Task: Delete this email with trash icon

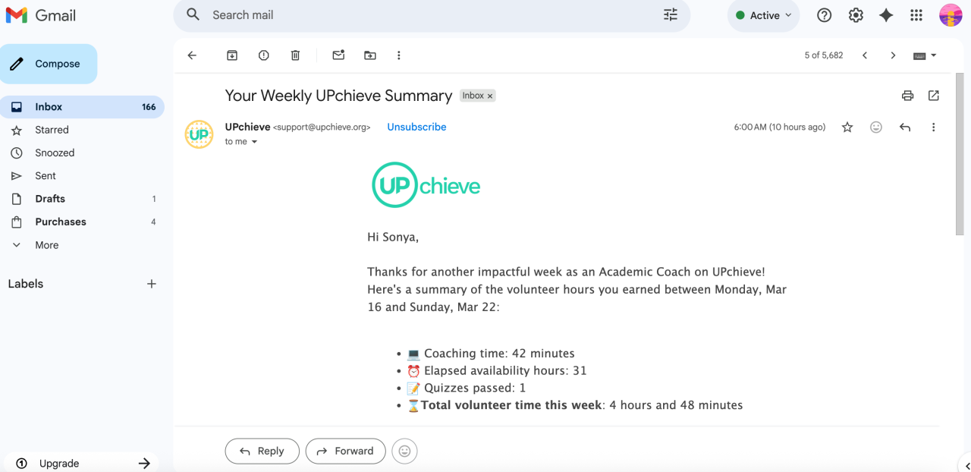Action: [x=295, y=55]
